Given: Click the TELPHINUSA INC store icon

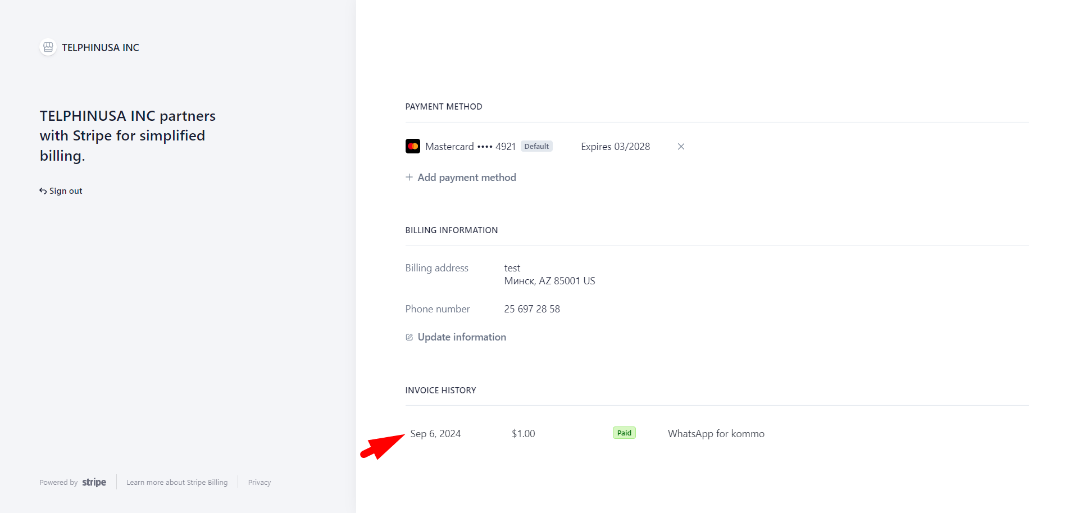Looking at the screenshot, I should click(x=48, y=47).
